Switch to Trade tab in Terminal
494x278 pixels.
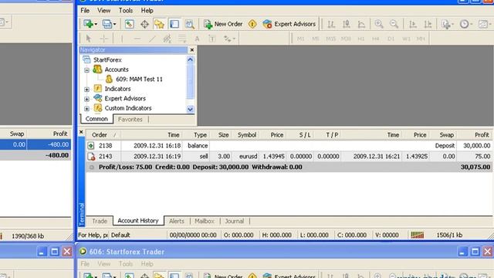(100, 222)
